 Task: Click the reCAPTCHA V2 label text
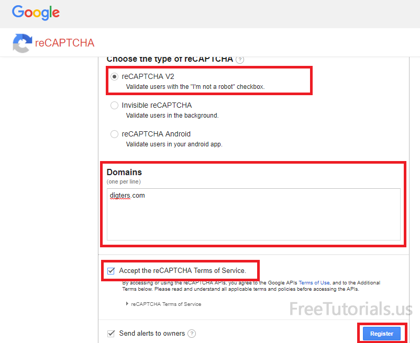click(148, 76)
